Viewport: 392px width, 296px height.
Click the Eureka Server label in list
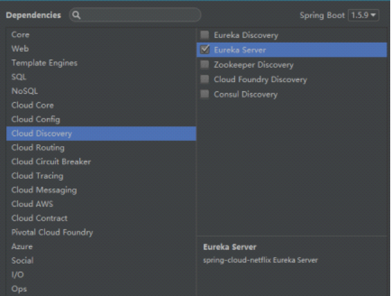coord(240,50)
